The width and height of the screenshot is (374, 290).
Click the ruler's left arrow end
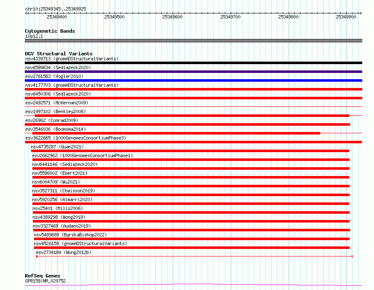click(26, 13)
